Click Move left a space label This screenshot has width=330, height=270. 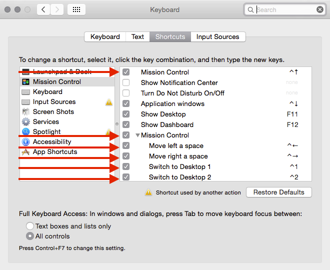pyautogui.click(x=176, y=145)
